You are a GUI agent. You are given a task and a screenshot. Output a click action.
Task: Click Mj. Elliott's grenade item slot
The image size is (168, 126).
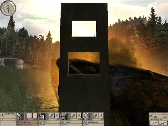[51, 115]
